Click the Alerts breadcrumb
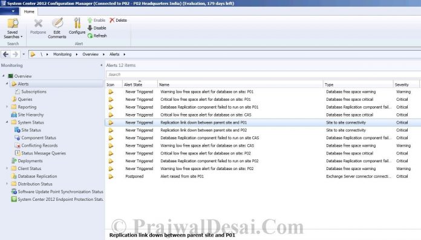Image resolution: width=421 pixels, height=240 pixels. 114,54
